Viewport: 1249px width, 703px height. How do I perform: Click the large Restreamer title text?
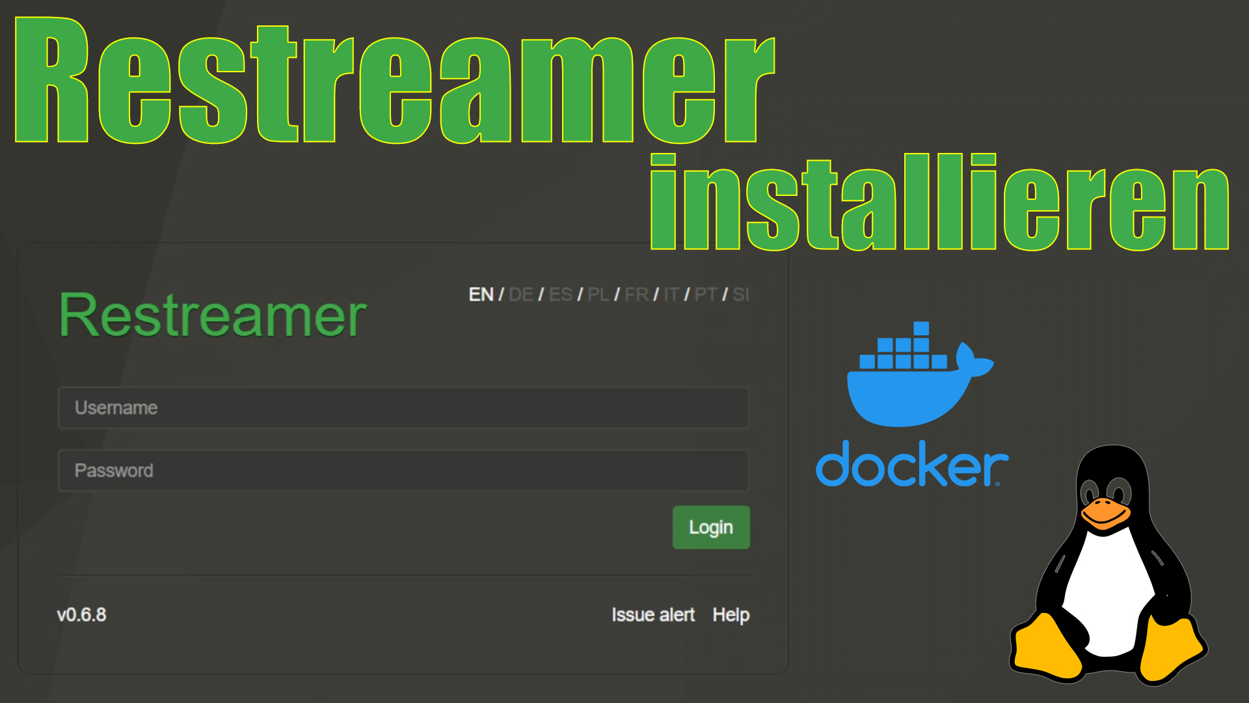(x=395, y=80)
